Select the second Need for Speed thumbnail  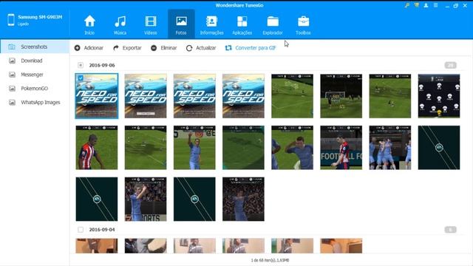pyautogui.click(x=146, y=96)
